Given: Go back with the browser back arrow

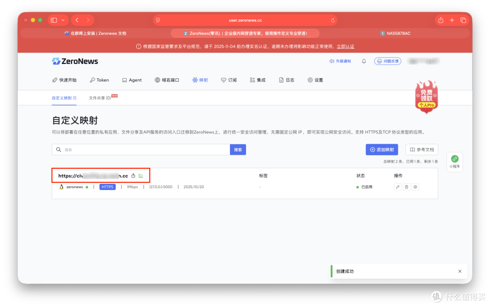Looking at the screenshot, I should pos(77,20).
